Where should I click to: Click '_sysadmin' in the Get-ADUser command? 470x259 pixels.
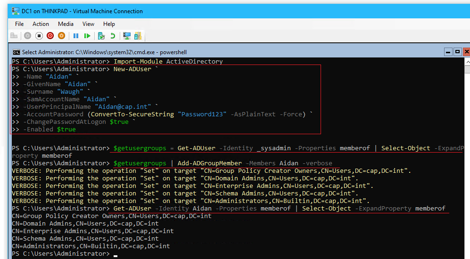(x=274, y=148)
